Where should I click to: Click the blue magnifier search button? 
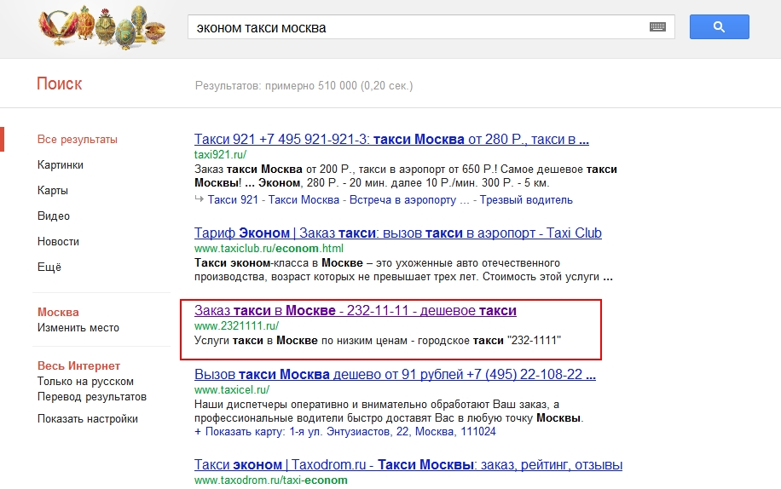720,27
